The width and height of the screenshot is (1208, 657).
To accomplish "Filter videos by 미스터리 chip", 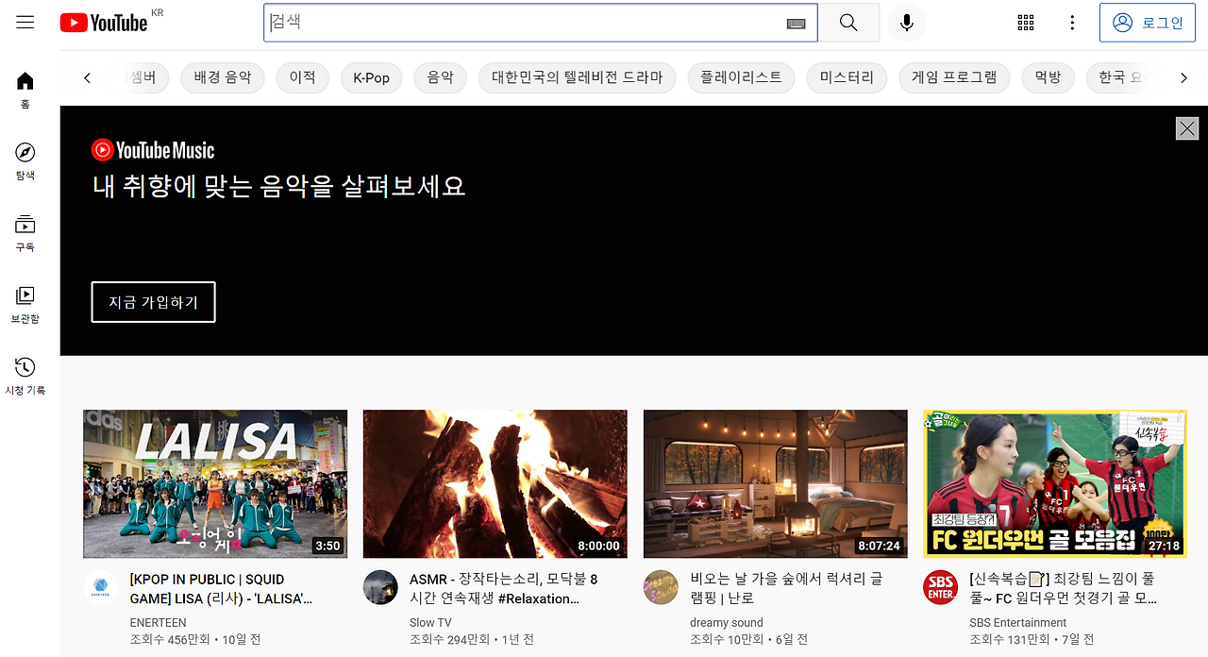I will [x=847, y=77].
